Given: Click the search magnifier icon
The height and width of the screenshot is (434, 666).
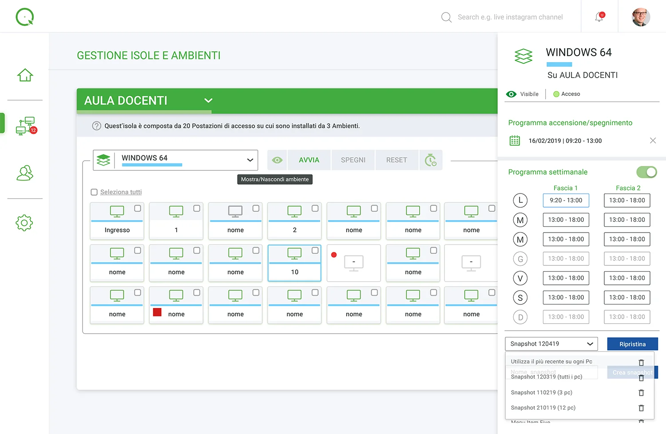Looking at the screenshot, I should pyautogui.click(x=446, y=17).
